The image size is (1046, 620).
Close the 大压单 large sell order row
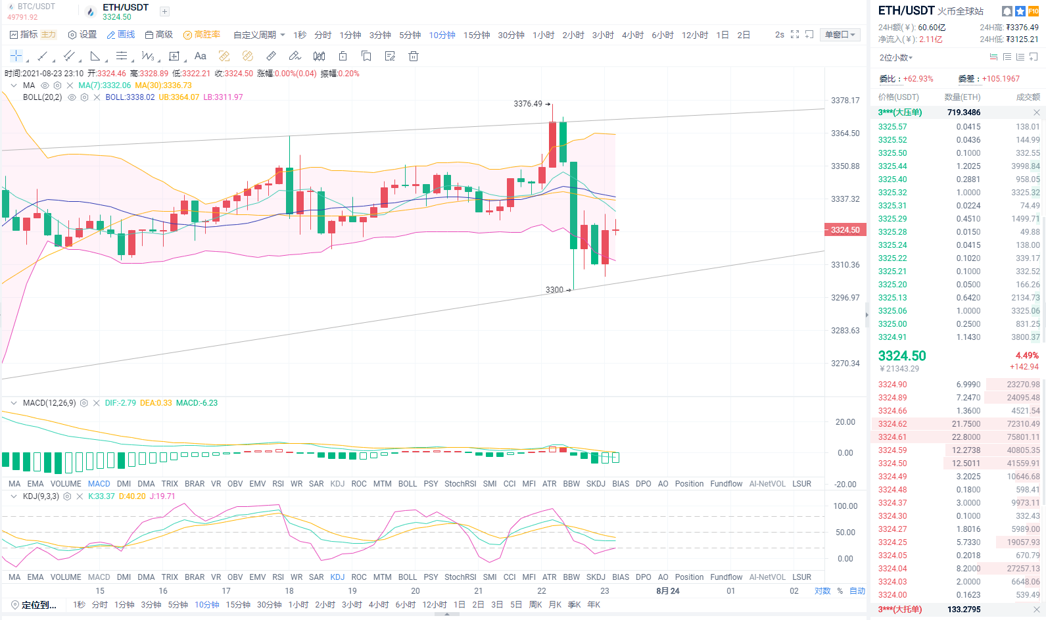[1037, 112]
